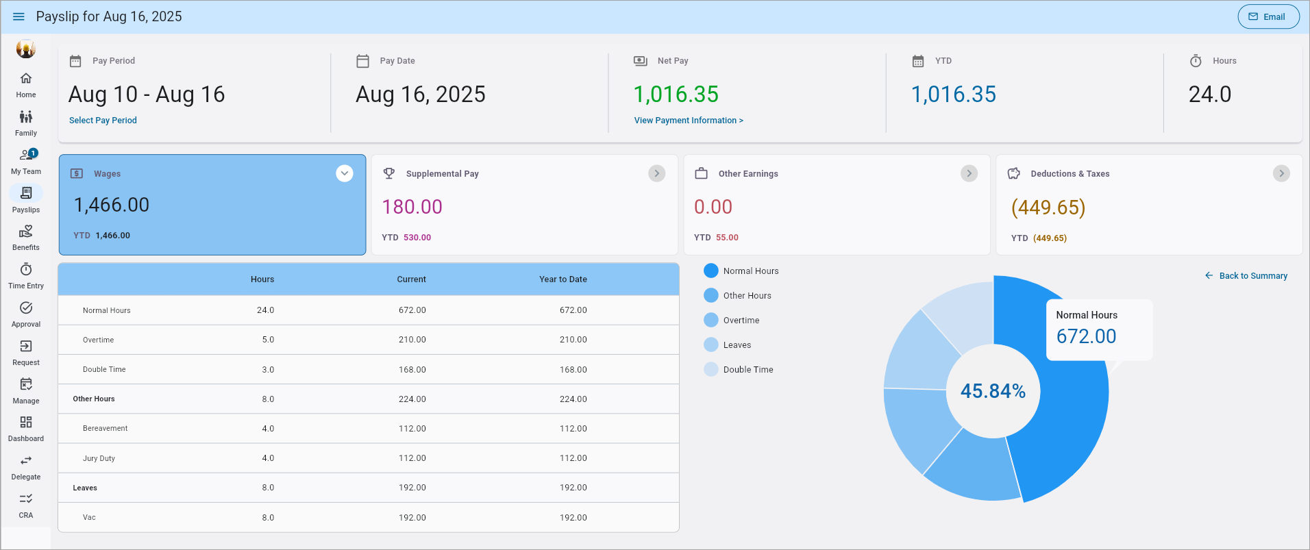Click the user profile avatar

click(26, 49)
